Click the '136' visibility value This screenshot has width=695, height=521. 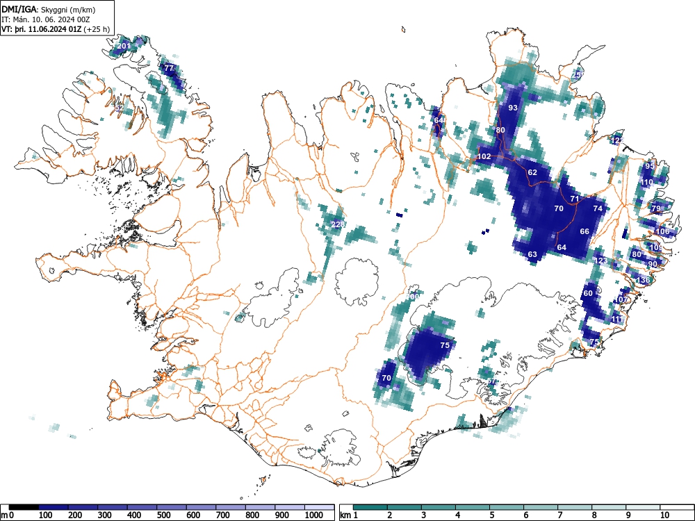click(x=643, y=280)
